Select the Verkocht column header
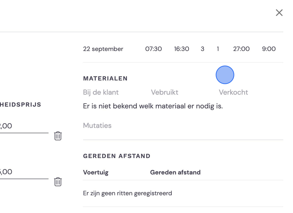The height and width of the screenshot is (213, 293). pyautogui.click(x=233, y=92)
